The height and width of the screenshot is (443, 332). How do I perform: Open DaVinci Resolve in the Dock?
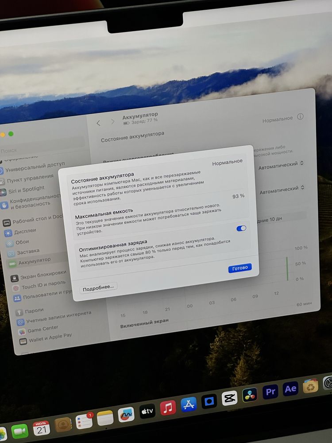(250, 395)
